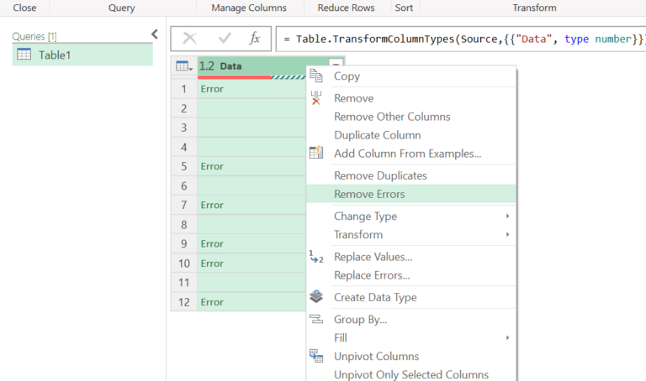Select Replace Errors option

point(411,275)
